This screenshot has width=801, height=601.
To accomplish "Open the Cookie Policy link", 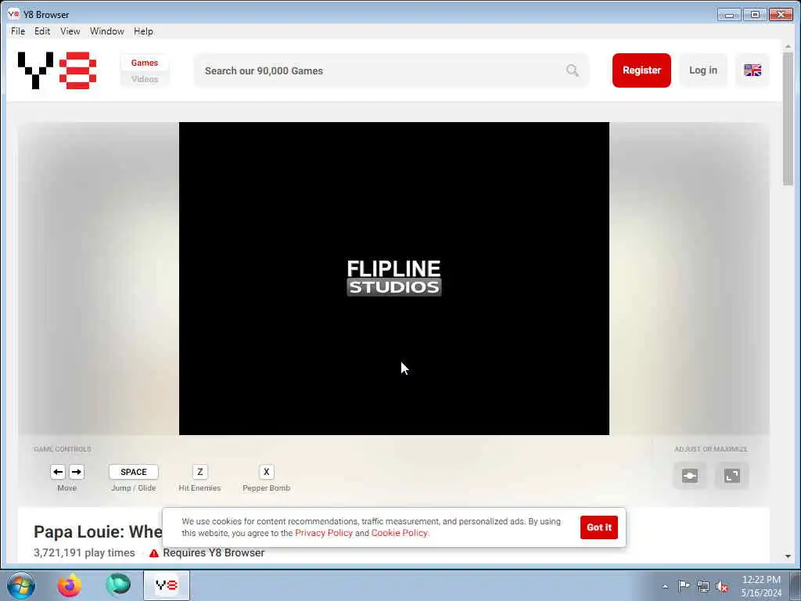I will [x=400, y=533].
